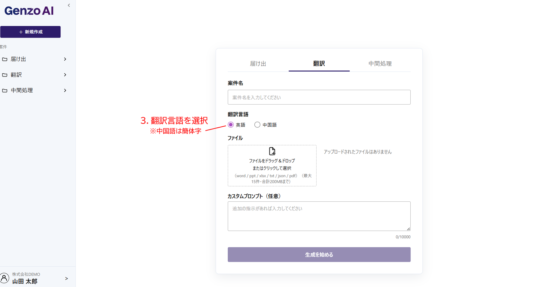559x287 pixels.
Task: Expand the 中間処理 sidebar chevron
Action: click(x=65, y=91)
